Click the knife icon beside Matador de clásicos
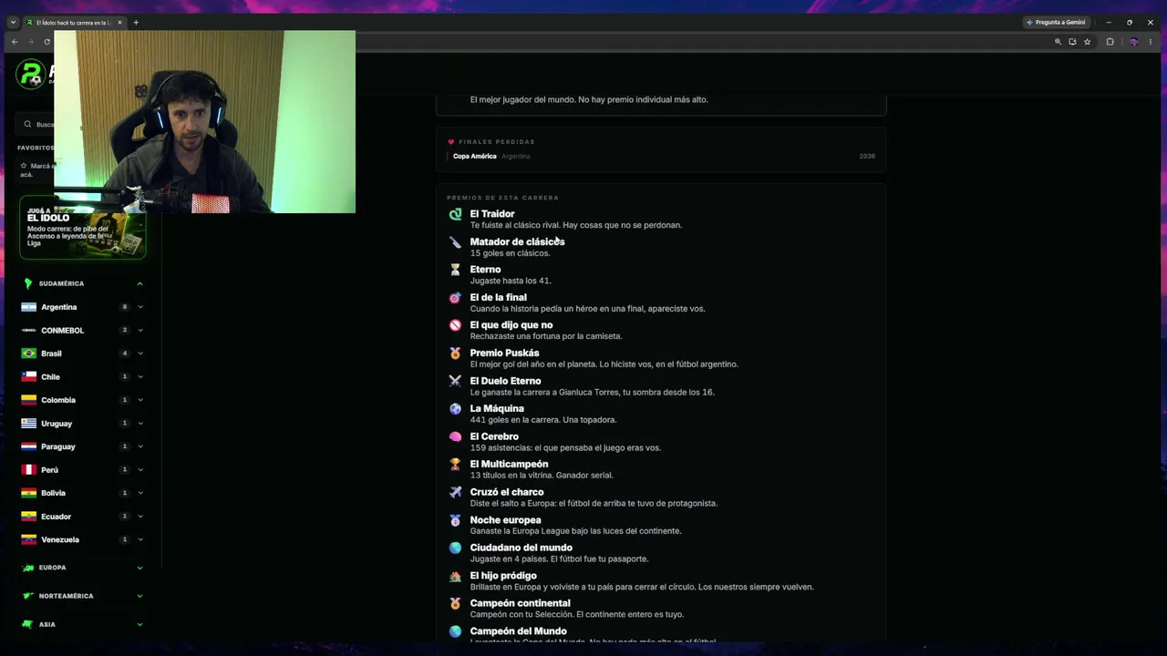This screenshot has width=1167, height=656. coord(455,242)
